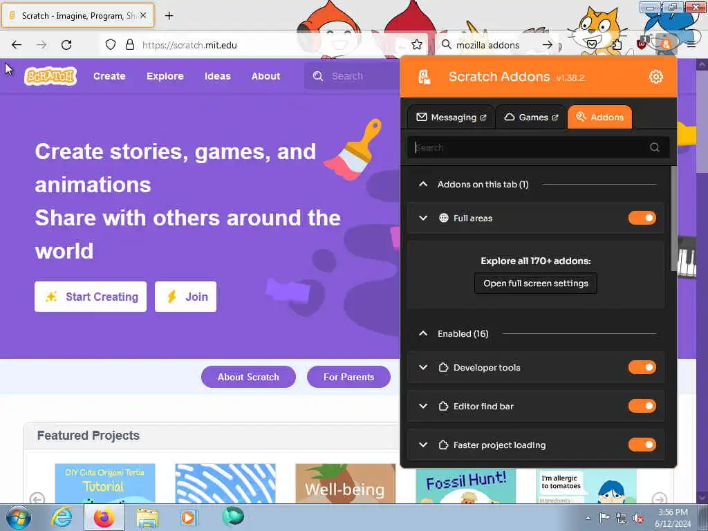
Task: Click puzzle icon next to Developer tools
Action: [x=443, y=368]
